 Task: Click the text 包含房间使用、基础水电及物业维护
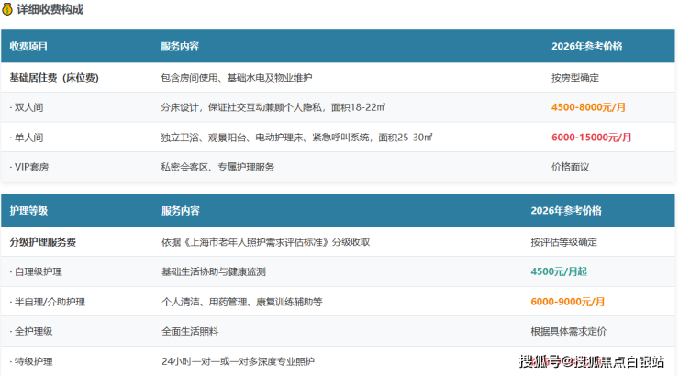click(237, 77)
